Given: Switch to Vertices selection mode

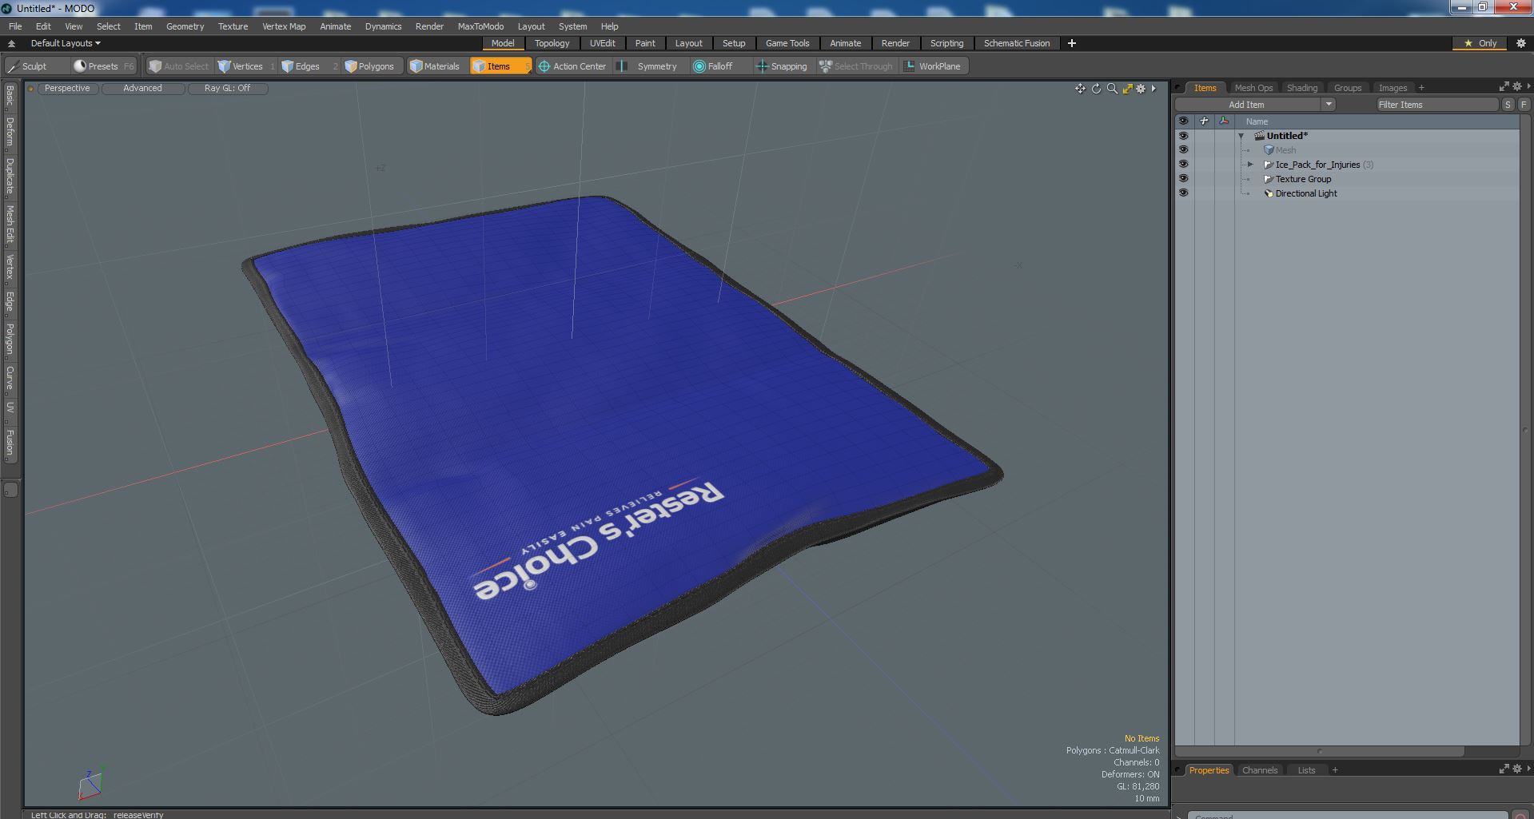Looking at the screenshot, I should (x=245, y=66).
